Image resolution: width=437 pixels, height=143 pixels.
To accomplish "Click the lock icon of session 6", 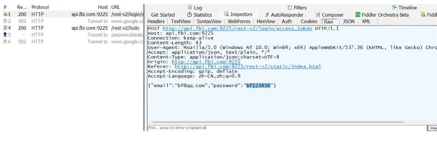I will (5, 42).
